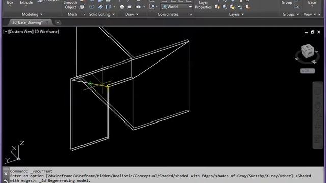Open the [-] viewport controls menu

(x=6, y=32)
